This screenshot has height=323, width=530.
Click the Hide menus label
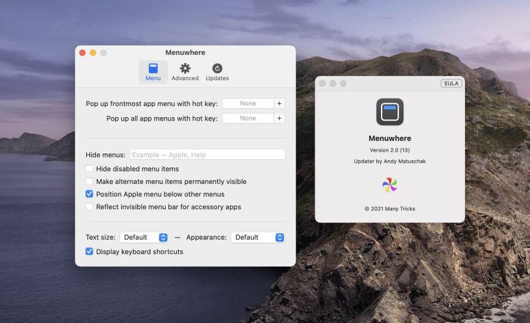click(105, 155)
